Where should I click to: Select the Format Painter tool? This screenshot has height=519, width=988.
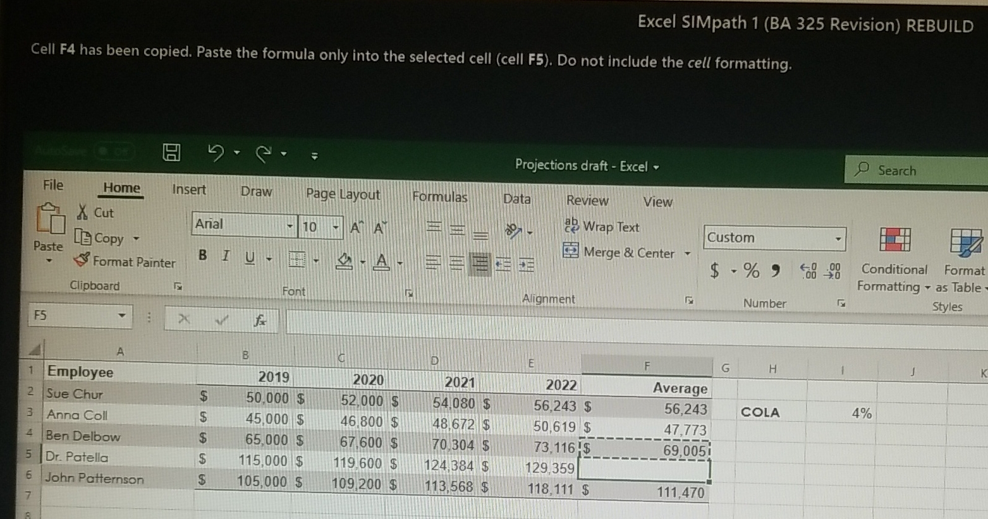pyautogui.click(x=125, y=262)
